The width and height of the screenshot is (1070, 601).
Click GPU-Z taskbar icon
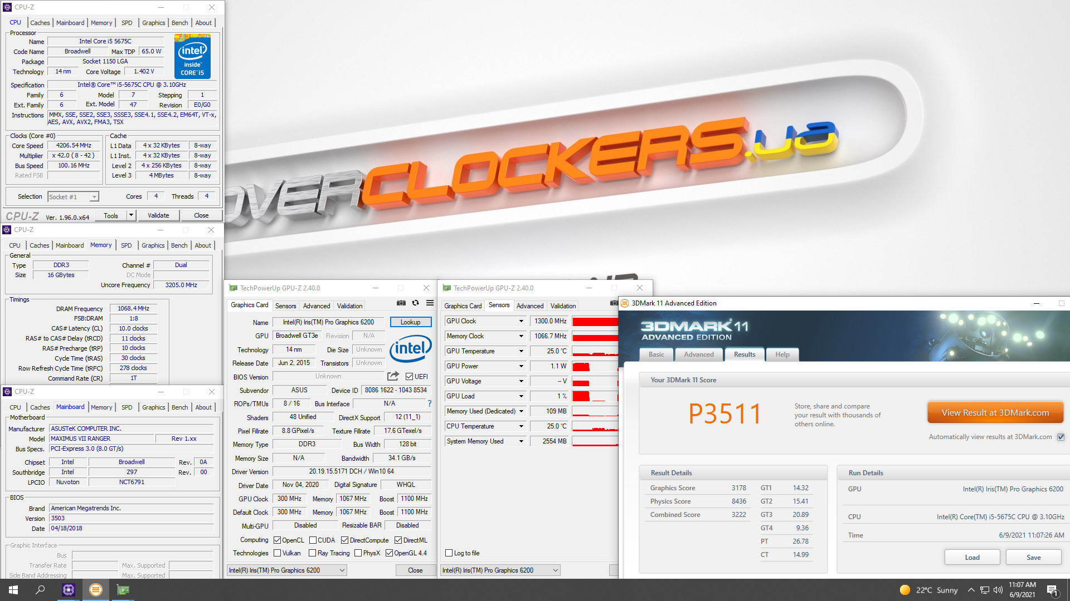point(123,590)
